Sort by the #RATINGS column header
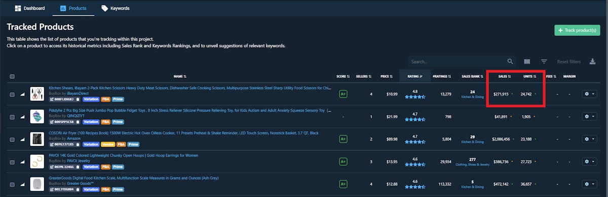608x197 pixels. (442, 77)
